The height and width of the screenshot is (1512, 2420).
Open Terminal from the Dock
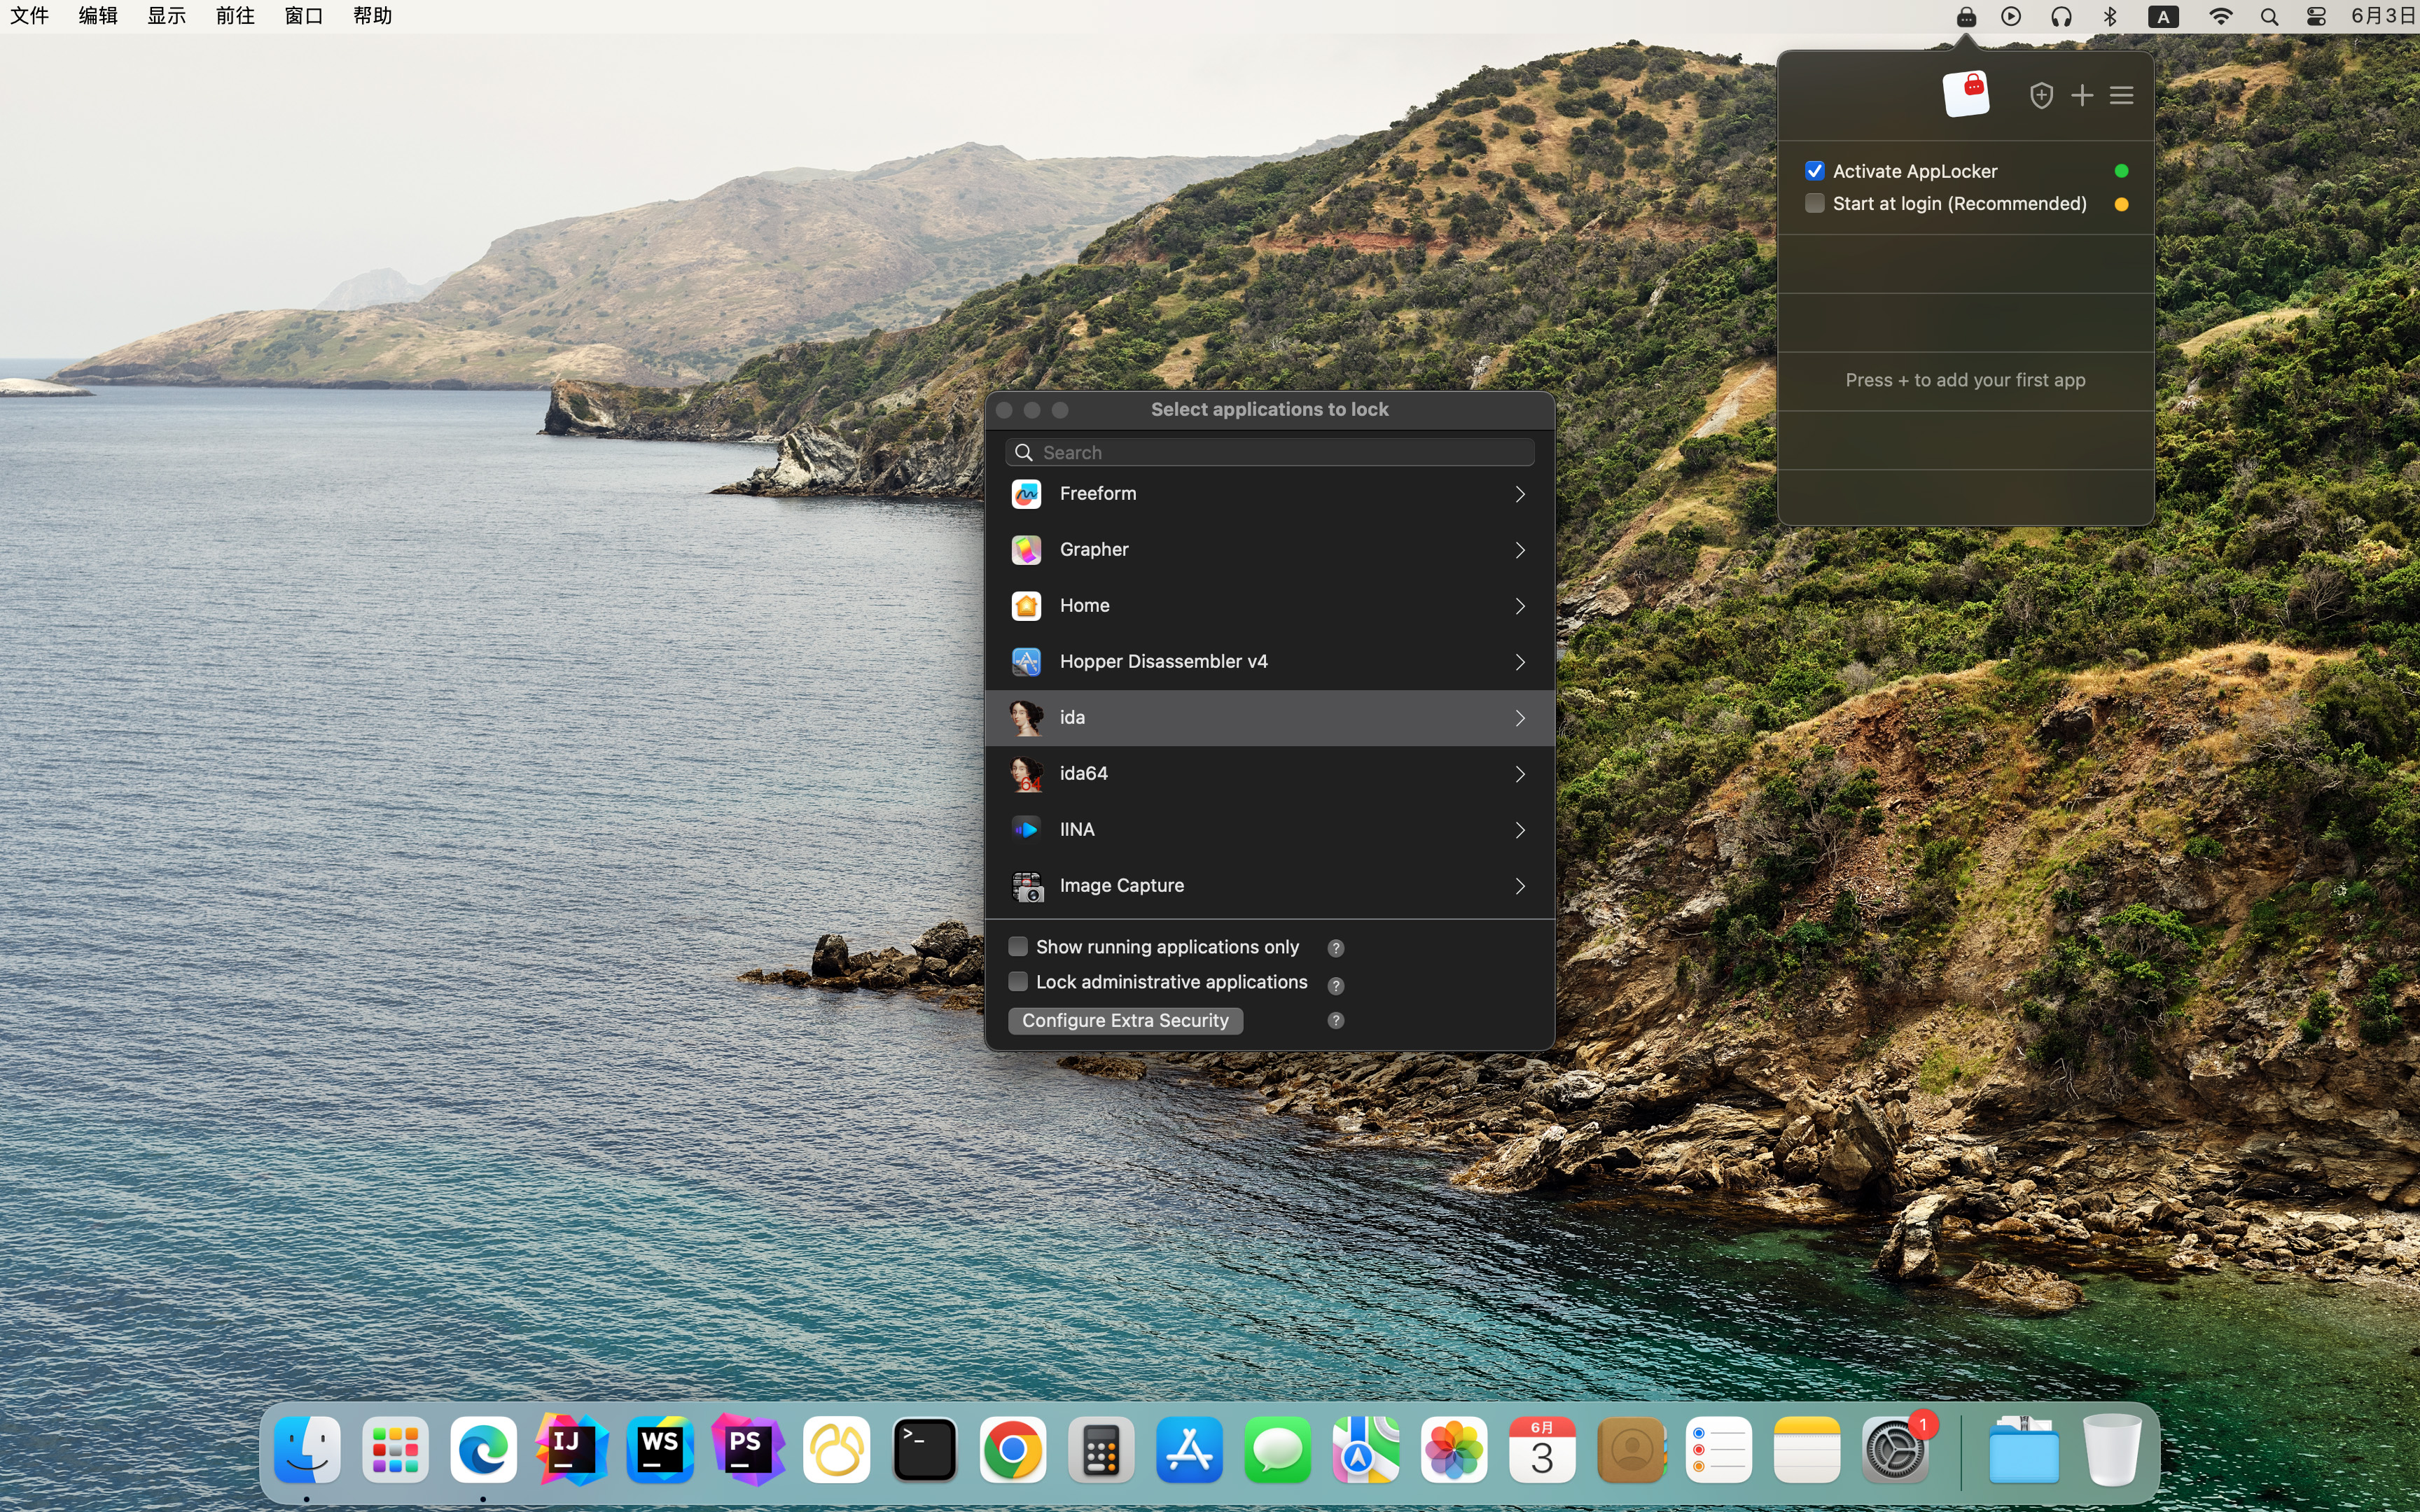point(924,1450)
